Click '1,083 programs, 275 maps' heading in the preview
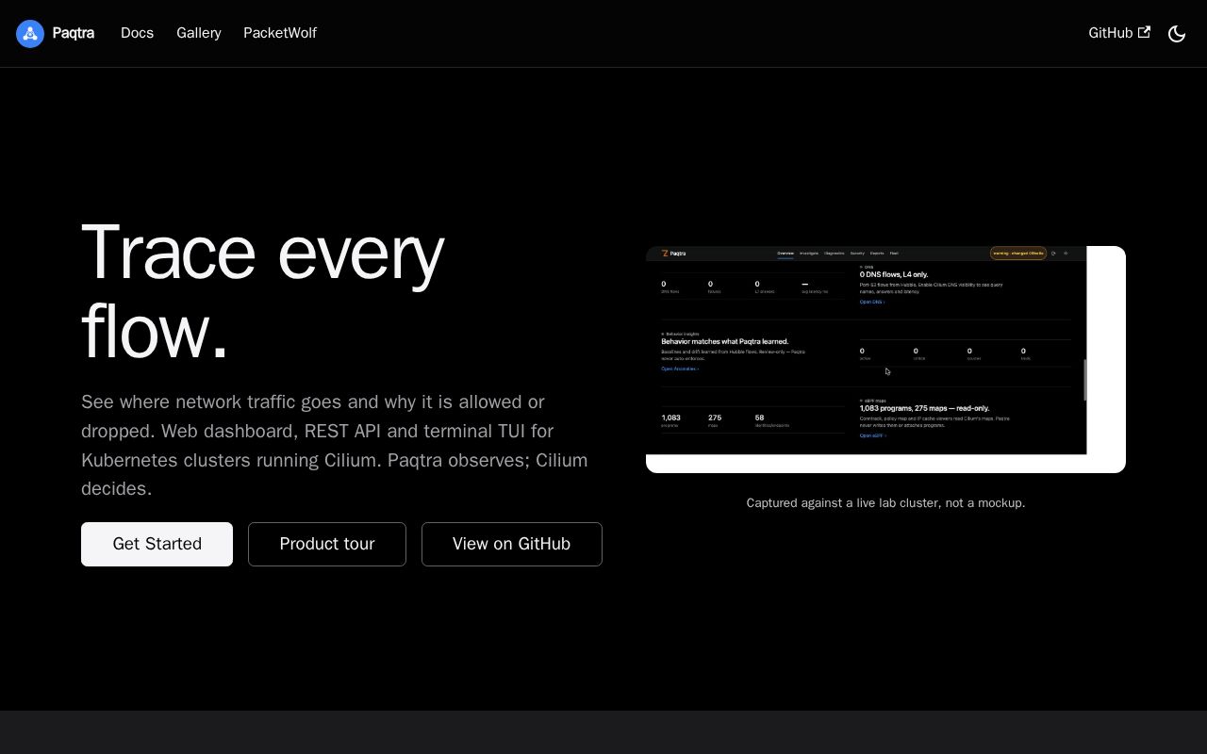This screenshot has width=1207, height=754. (x=924, y=408)
